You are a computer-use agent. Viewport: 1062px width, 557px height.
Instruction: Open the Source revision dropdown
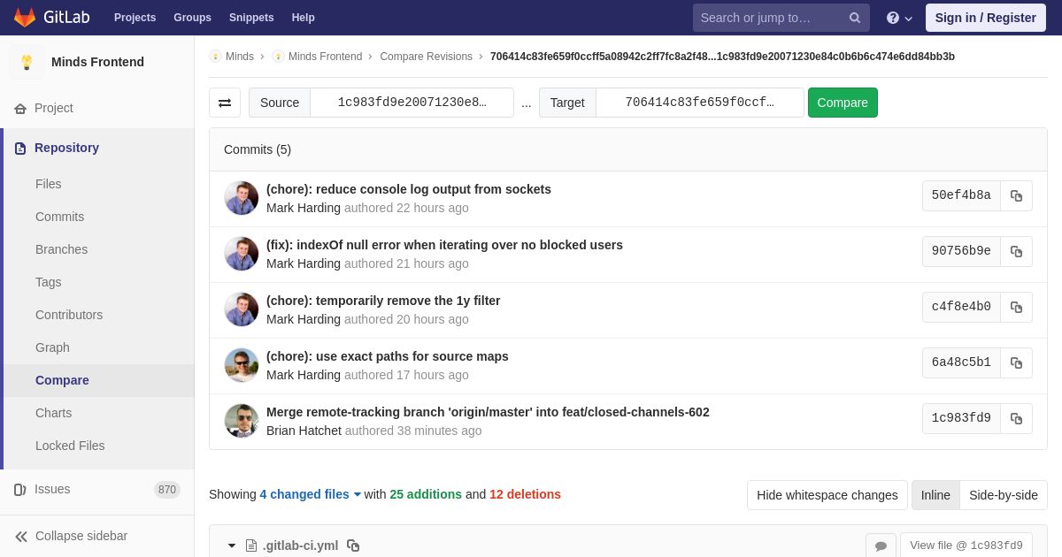412,103
